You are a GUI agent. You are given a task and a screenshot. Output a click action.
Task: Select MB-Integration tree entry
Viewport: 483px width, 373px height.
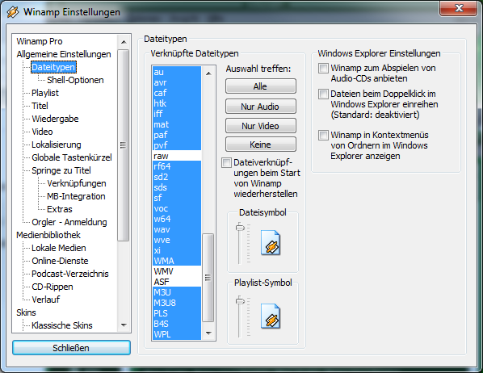(76, 196)
